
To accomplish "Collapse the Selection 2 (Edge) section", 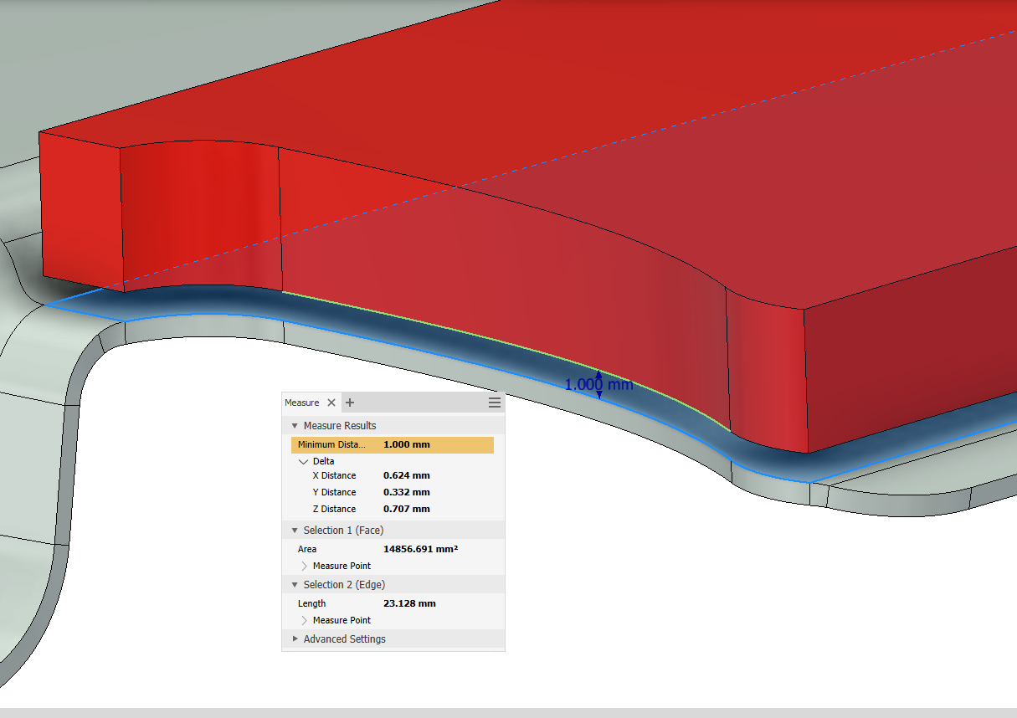I will [295, 584].
